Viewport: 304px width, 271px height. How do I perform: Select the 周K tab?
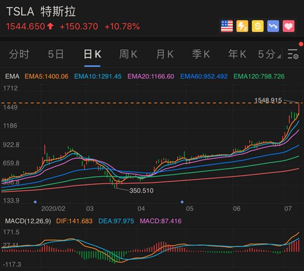click(128, 54)
